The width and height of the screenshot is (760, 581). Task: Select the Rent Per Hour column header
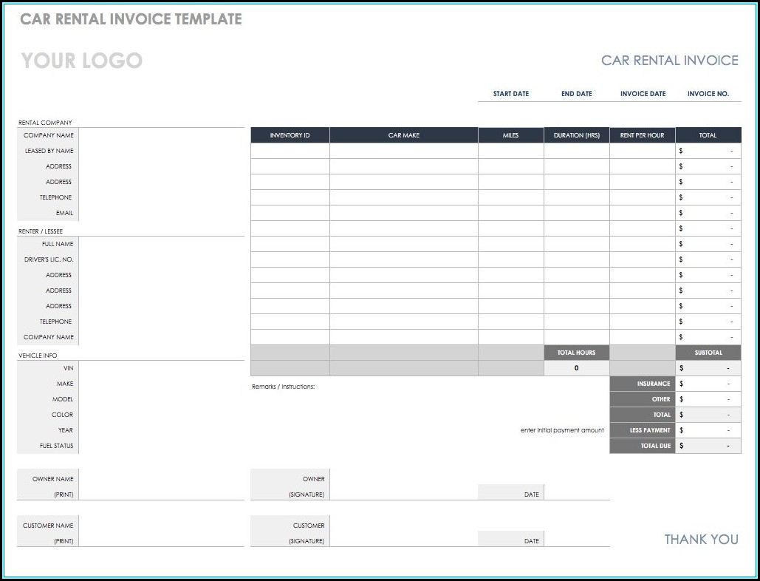point(642,135)
